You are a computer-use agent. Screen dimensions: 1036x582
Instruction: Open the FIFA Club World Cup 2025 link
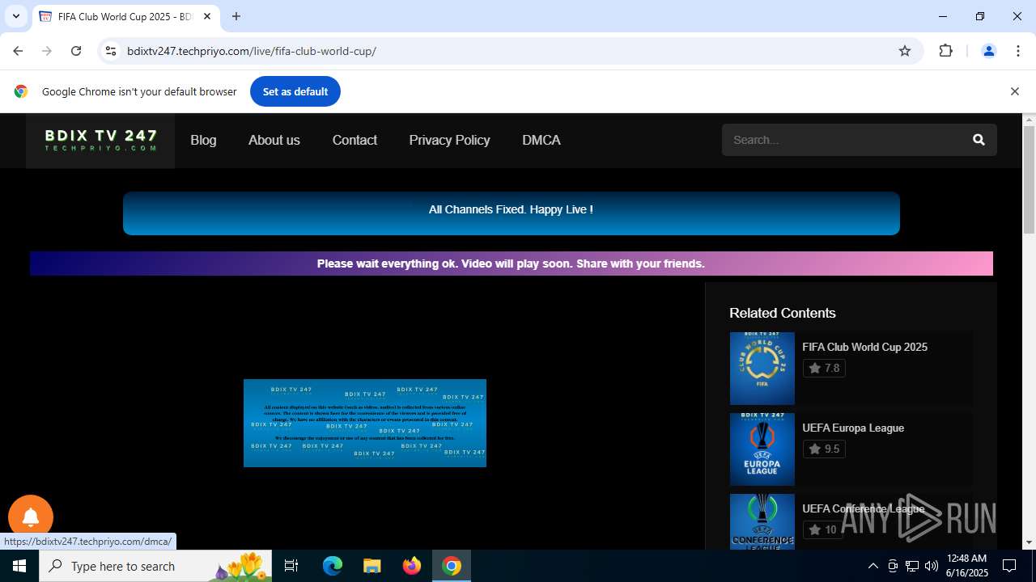pyautogui.click(x=864, y=347)
